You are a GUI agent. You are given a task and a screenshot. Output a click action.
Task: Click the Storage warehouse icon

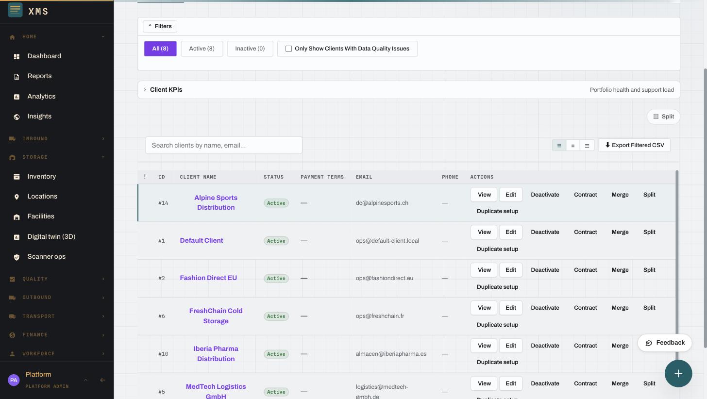[x=12, y=157]
